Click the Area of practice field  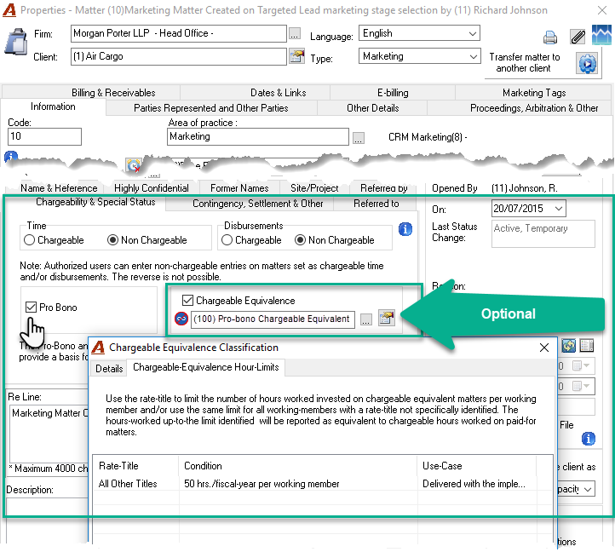[x=258, y=136]
